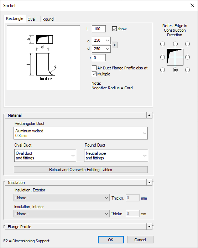Click the reference edge socket preview image
The image size is (198, 248).
175,57
